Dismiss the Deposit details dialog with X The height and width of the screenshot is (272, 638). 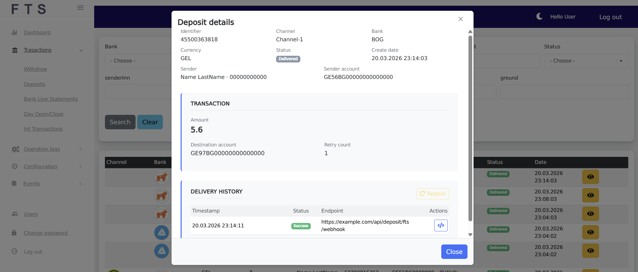[460, 19]
